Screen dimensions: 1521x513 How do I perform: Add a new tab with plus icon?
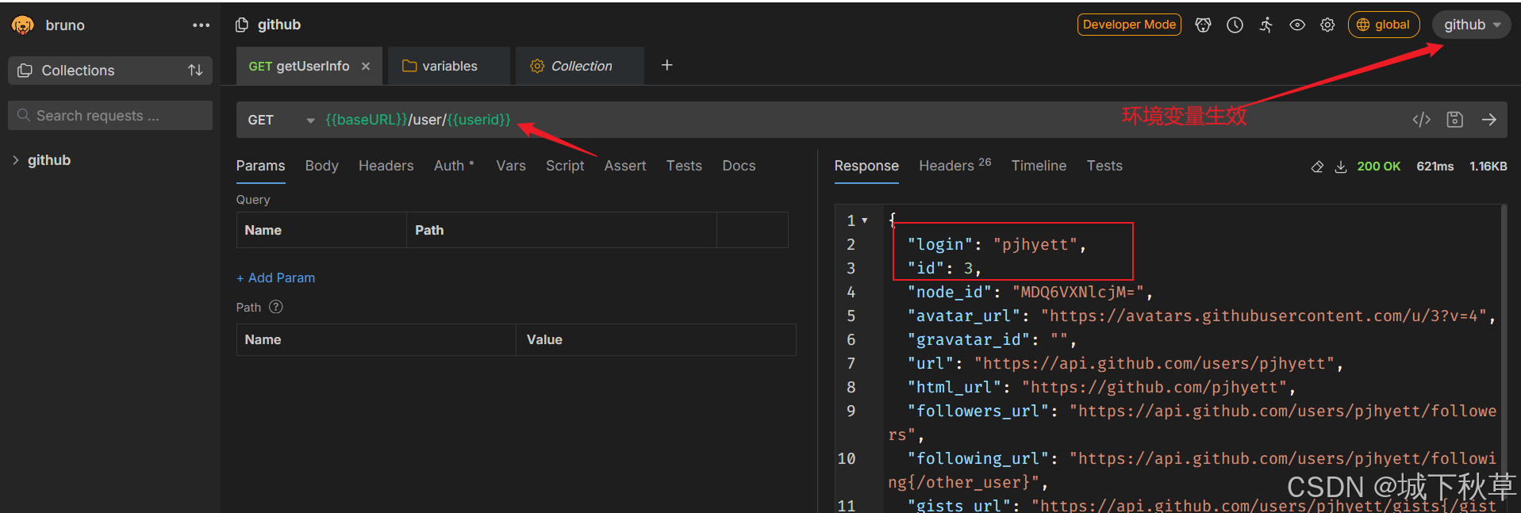click(x=667, y=65)
